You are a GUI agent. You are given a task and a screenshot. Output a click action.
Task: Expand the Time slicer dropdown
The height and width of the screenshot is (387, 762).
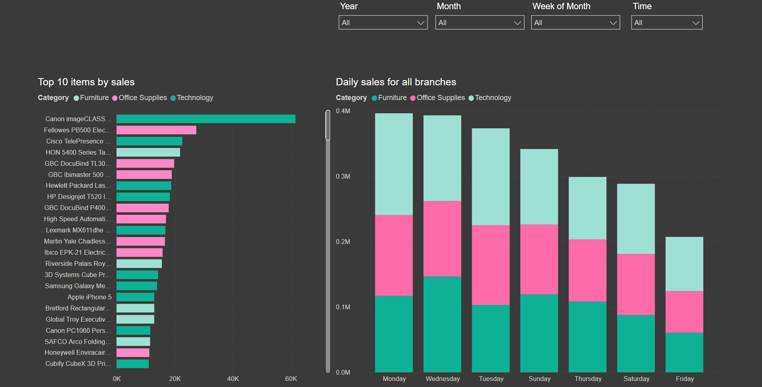(667, 22)
